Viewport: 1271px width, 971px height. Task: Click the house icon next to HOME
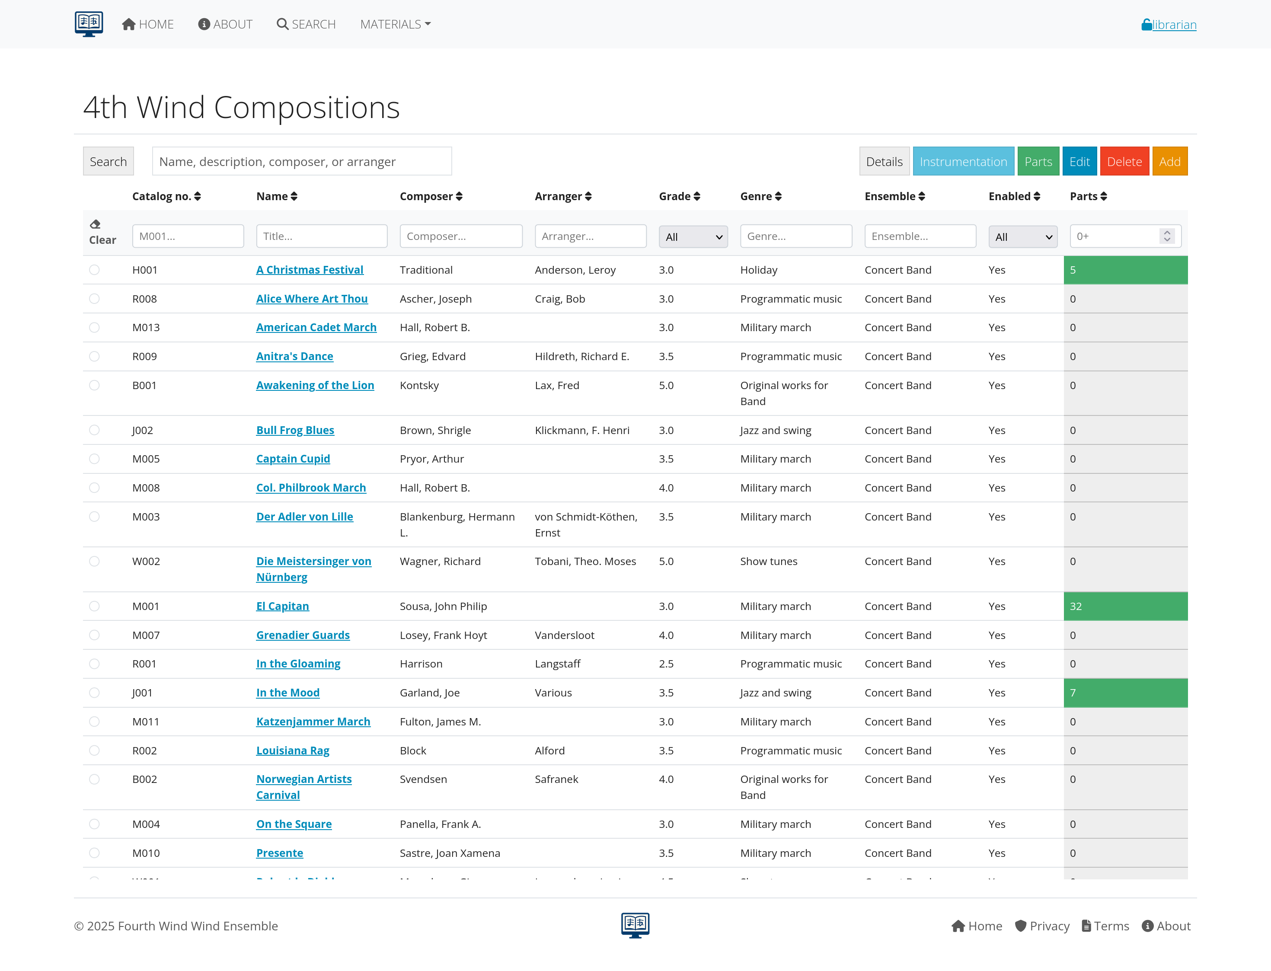click(128, 24)
